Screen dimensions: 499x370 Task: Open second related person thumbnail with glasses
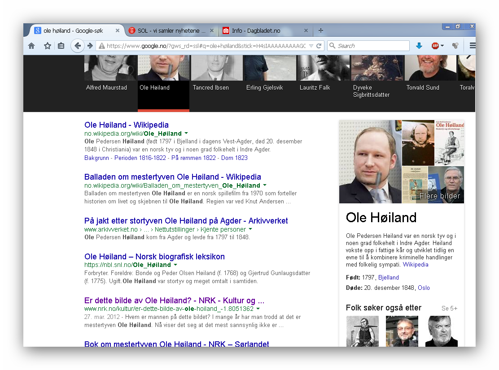coord(402,331)
